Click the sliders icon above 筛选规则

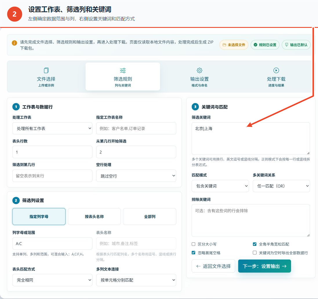click(x=123, y=71)
